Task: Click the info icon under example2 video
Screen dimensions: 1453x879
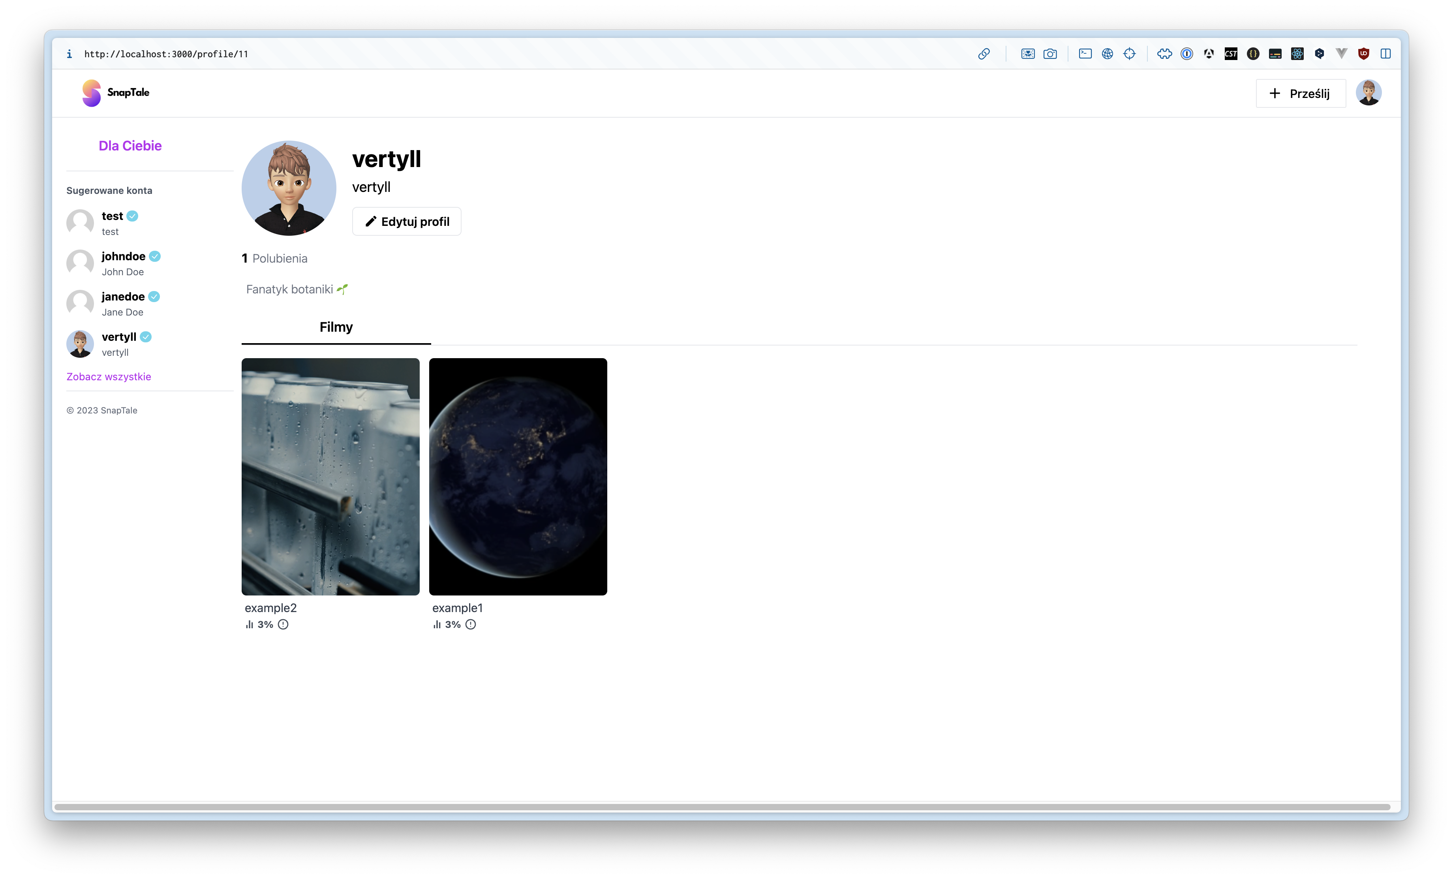Action: pyautogui.click(x=283, y=624)
